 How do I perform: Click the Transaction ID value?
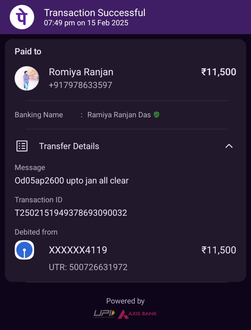pyautogui.click(x=71, y=213)
